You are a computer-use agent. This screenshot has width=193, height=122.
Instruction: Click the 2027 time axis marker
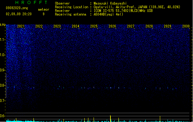[131, 26]
